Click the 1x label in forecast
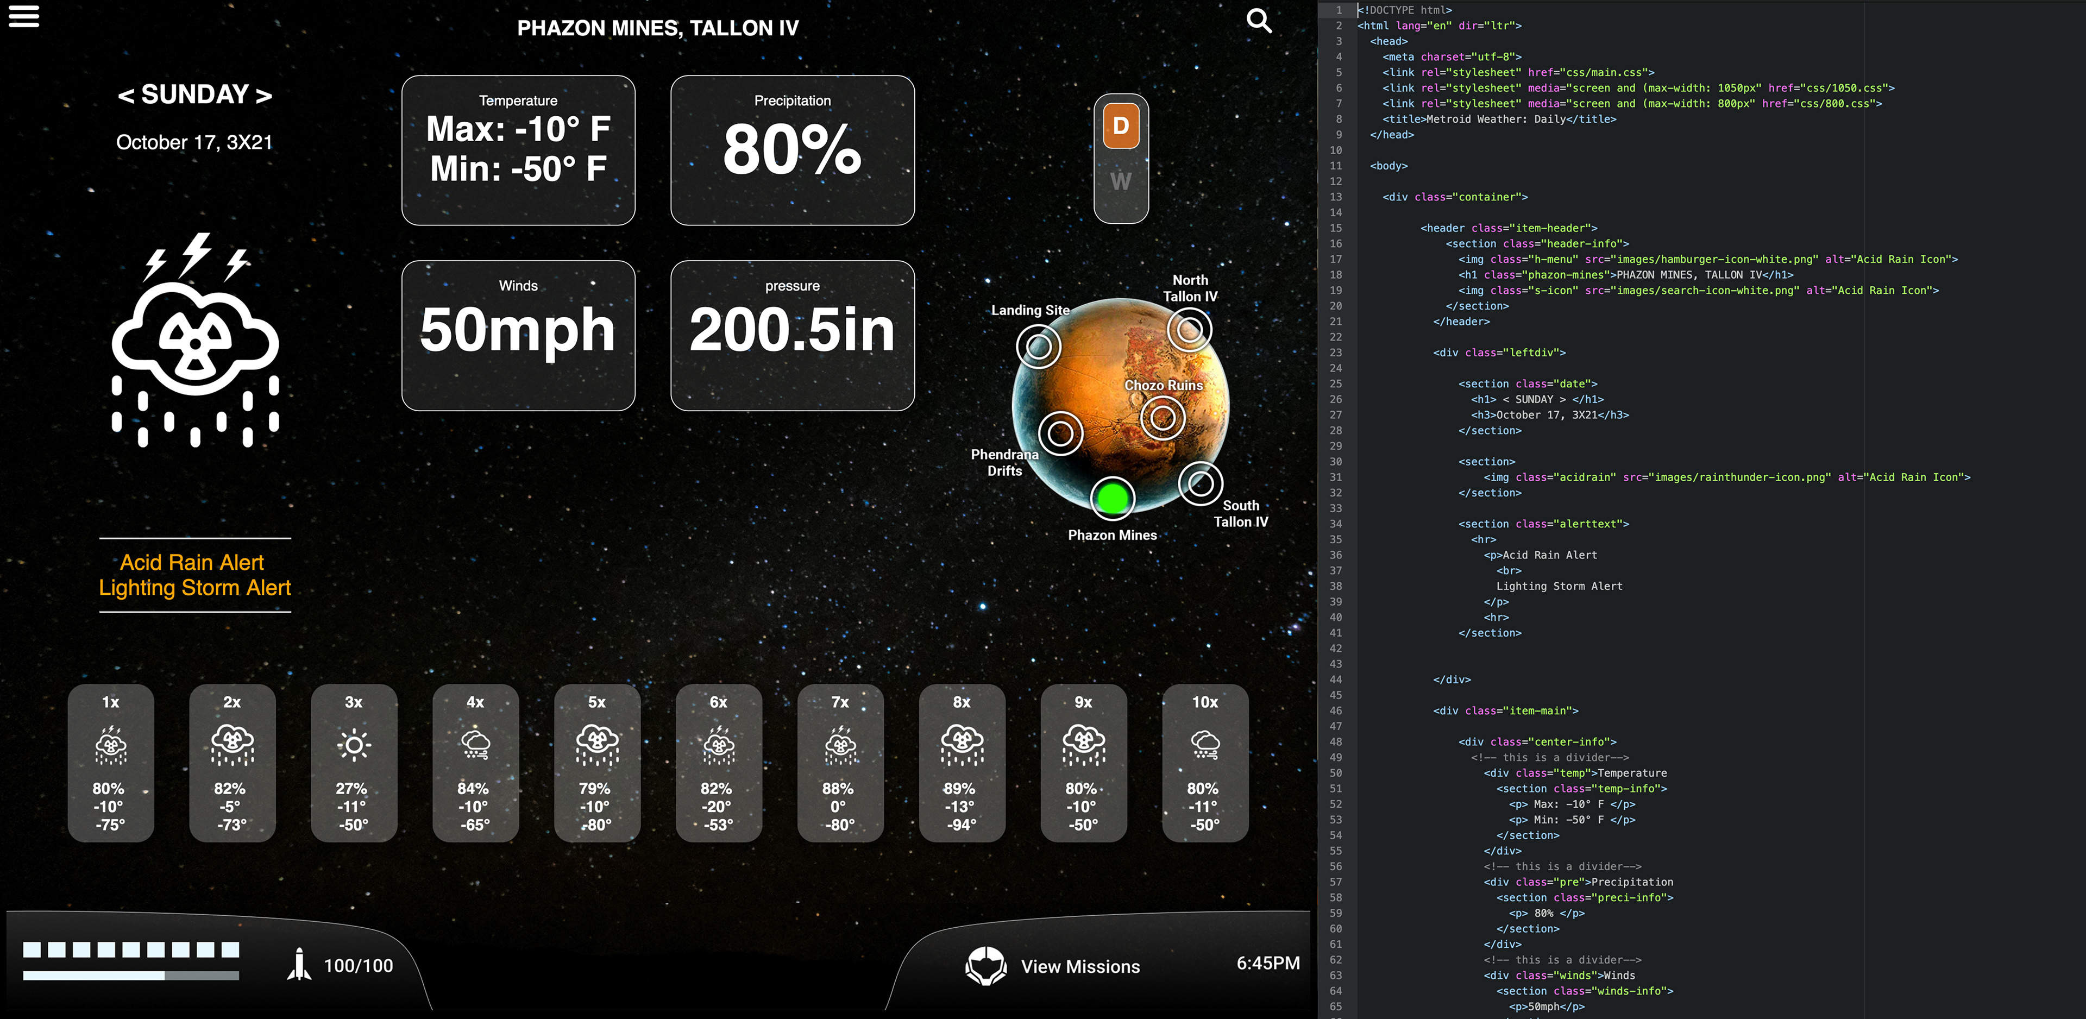This screenshot has height=1019, width=2086. (x=111, y=702)
